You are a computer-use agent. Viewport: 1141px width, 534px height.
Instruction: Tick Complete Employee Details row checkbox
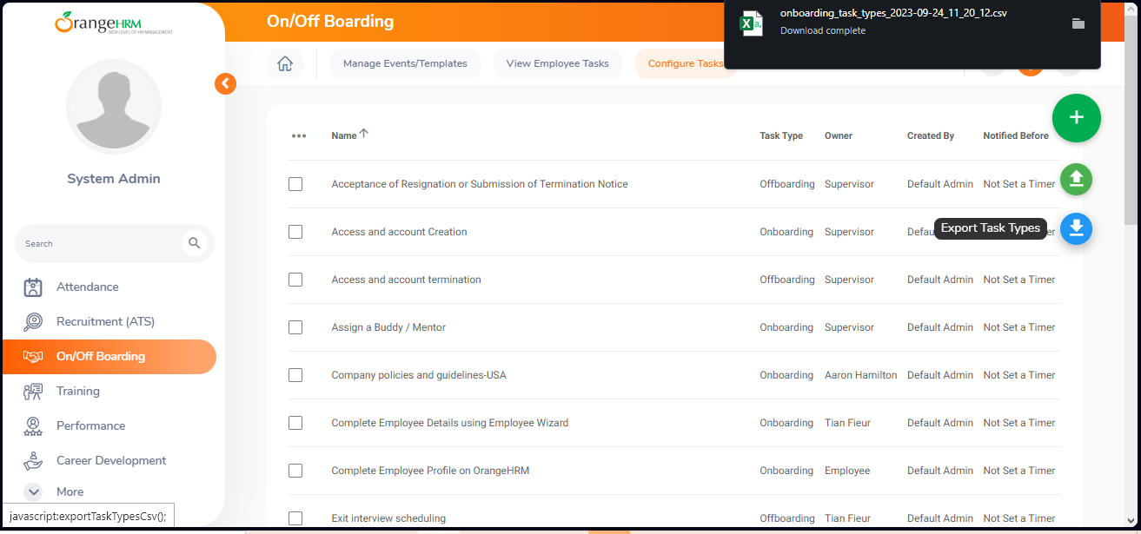tap(295, 423)
